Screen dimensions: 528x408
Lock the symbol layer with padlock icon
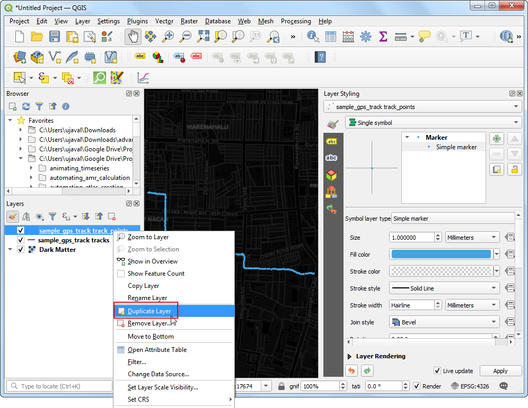tap(514, 169)
